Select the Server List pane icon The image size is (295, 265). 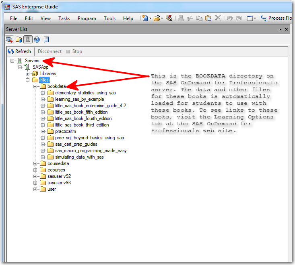point(28,40)
